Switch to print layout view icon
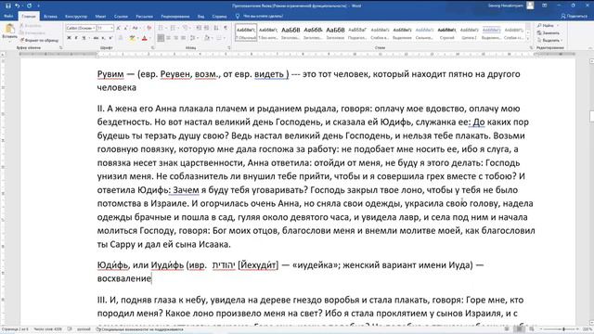 [520, 329]
